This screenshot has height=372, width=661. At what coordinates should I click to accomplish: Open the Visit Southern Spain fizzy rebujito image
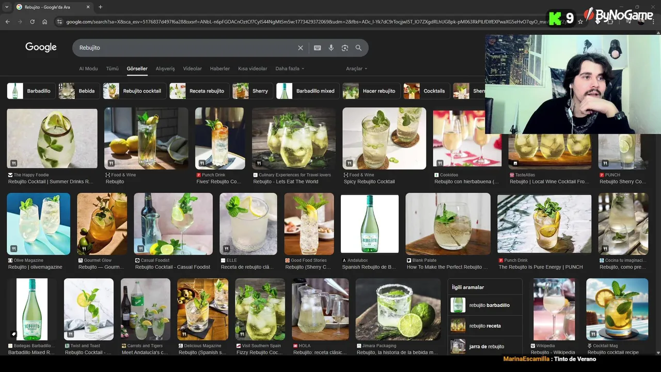(260, 309)
